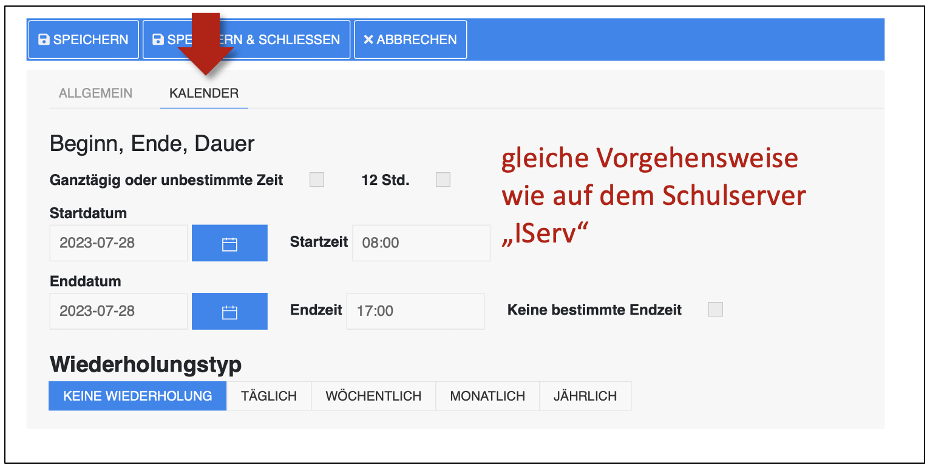Set repetition to Jährlich
The width and height of the screenshot is (930, 468).
[x=585, y=396]
